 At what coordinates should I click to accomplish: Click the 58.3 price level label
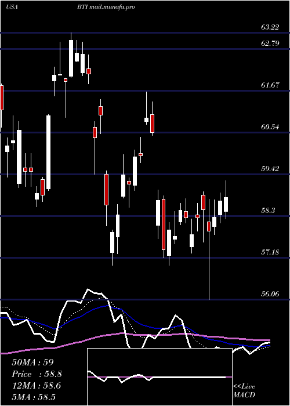(268, 210)
